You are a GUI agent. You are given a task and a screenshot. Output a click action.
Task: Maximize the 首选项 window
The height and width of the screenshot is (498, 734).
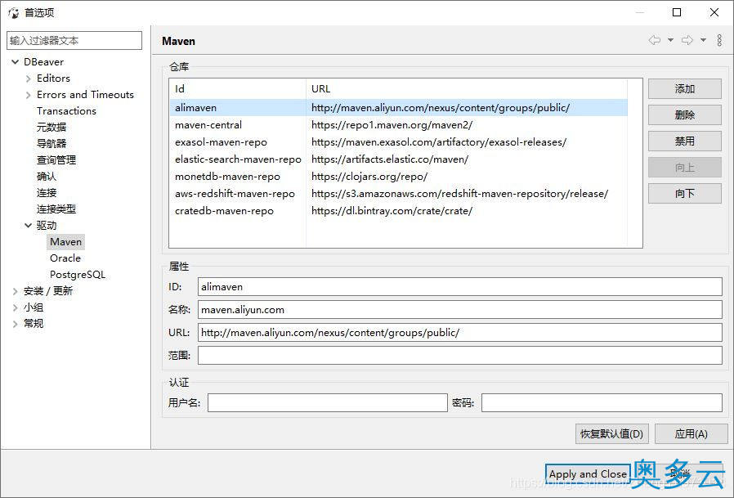tap(677, 12)
